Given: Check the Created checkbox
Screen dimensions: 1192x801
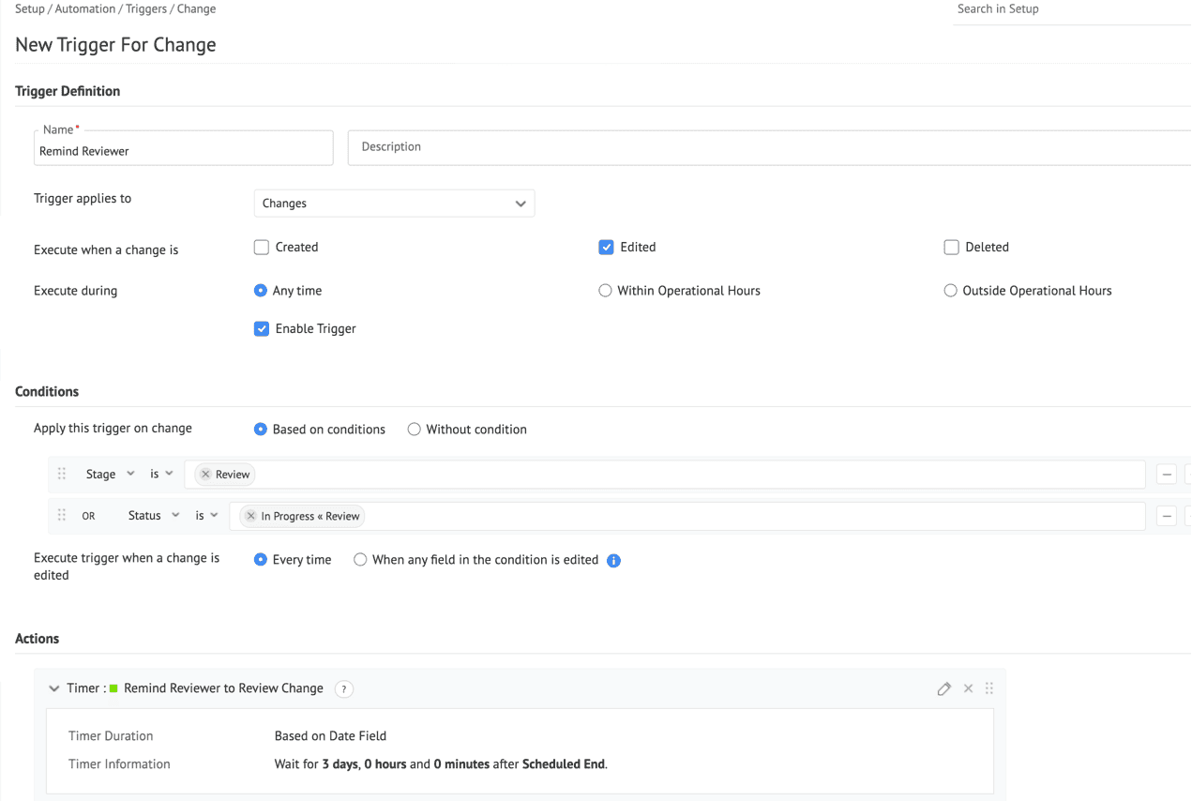Looking at the screenshot, I should 262,248.
